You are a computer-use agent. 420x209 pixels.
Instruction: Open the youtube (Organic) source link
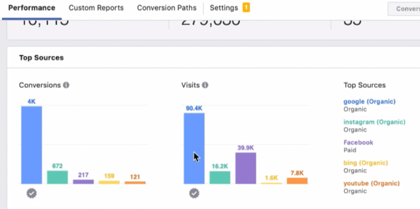coord(372,184)
